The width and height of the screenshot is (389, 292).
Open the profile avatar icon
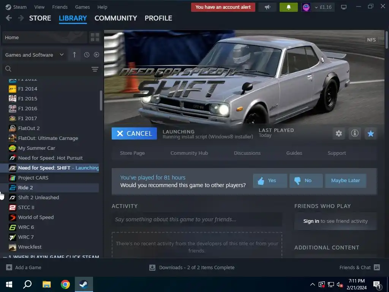(306, 7)
